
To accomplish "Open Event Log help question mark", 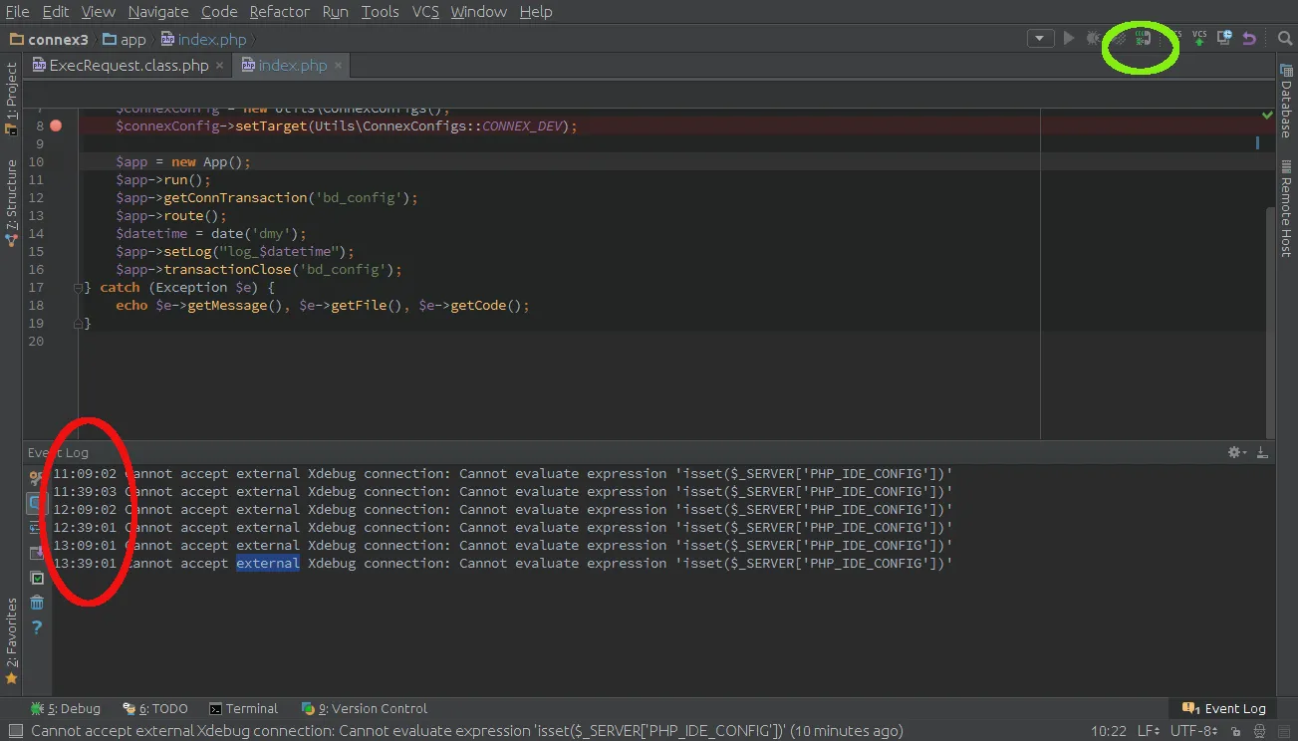I will click(x=37, y=627).
